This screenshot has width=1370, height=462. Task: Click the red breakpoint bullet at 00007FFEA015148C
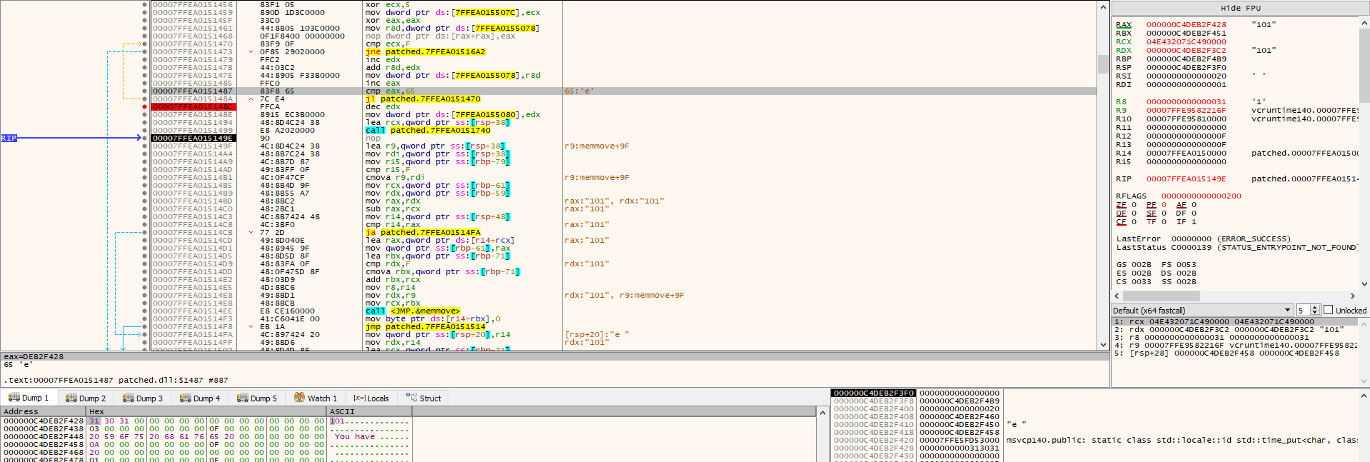(x=145, y=107)
